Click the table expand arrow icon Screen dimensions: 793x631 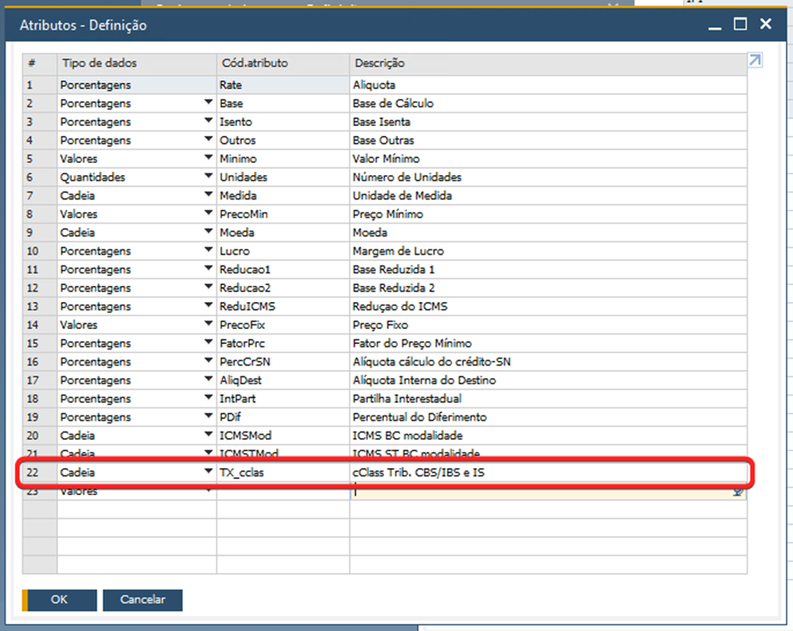coord(755,61)
